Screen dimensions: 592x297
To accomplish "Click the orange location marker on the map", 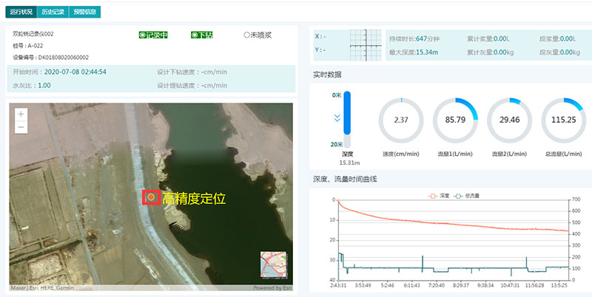I will [x=151, y=197].
